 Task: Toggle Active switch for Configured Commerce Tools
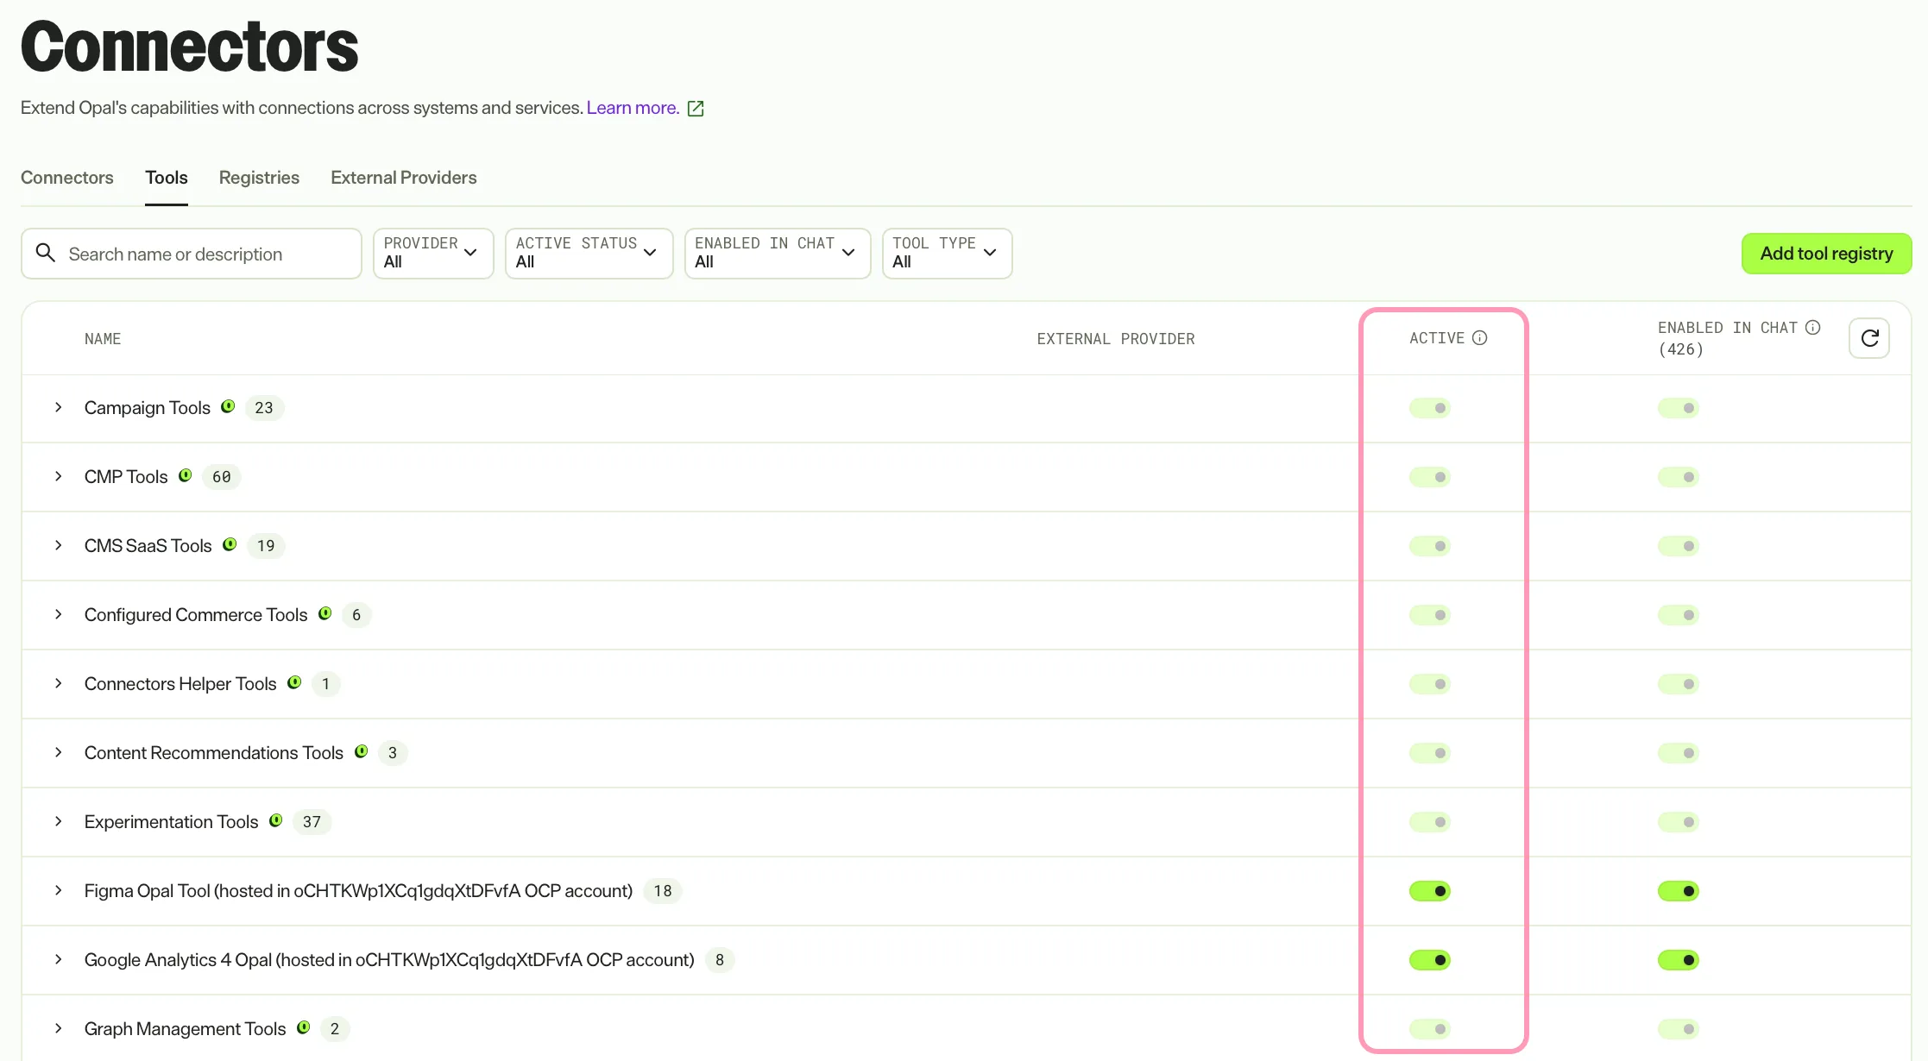[1430, 615]
